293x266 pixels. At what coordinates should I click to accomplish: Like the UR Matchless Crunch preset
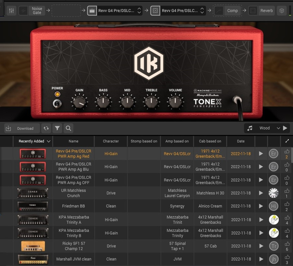287,191
